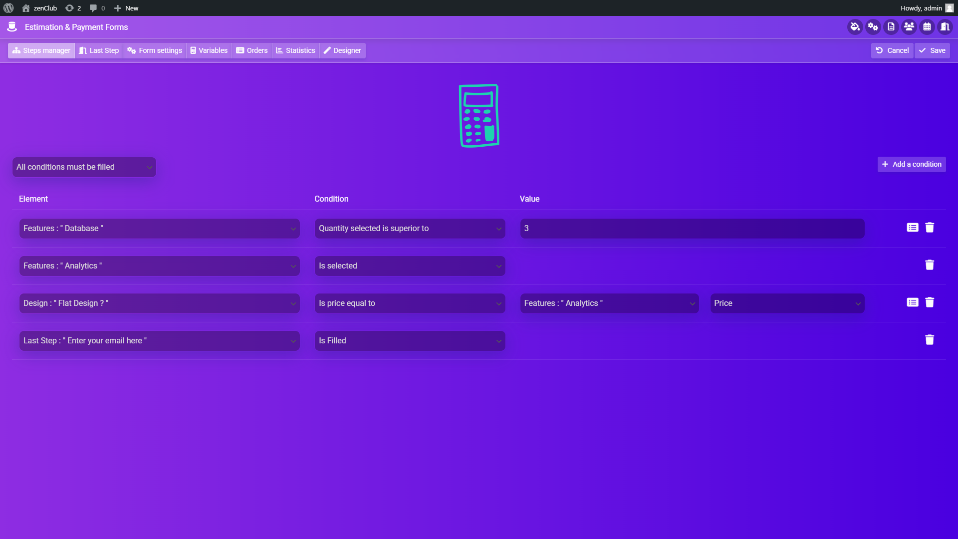This screenshot has height=539, width=958.
Task: Go to the Form settings tab
Action: point(155,50)
